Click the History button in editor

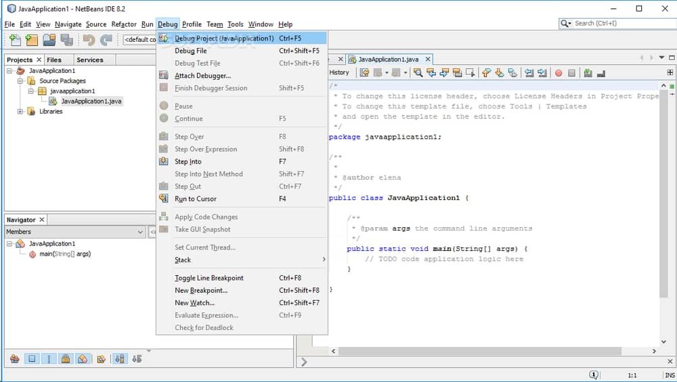339,72
